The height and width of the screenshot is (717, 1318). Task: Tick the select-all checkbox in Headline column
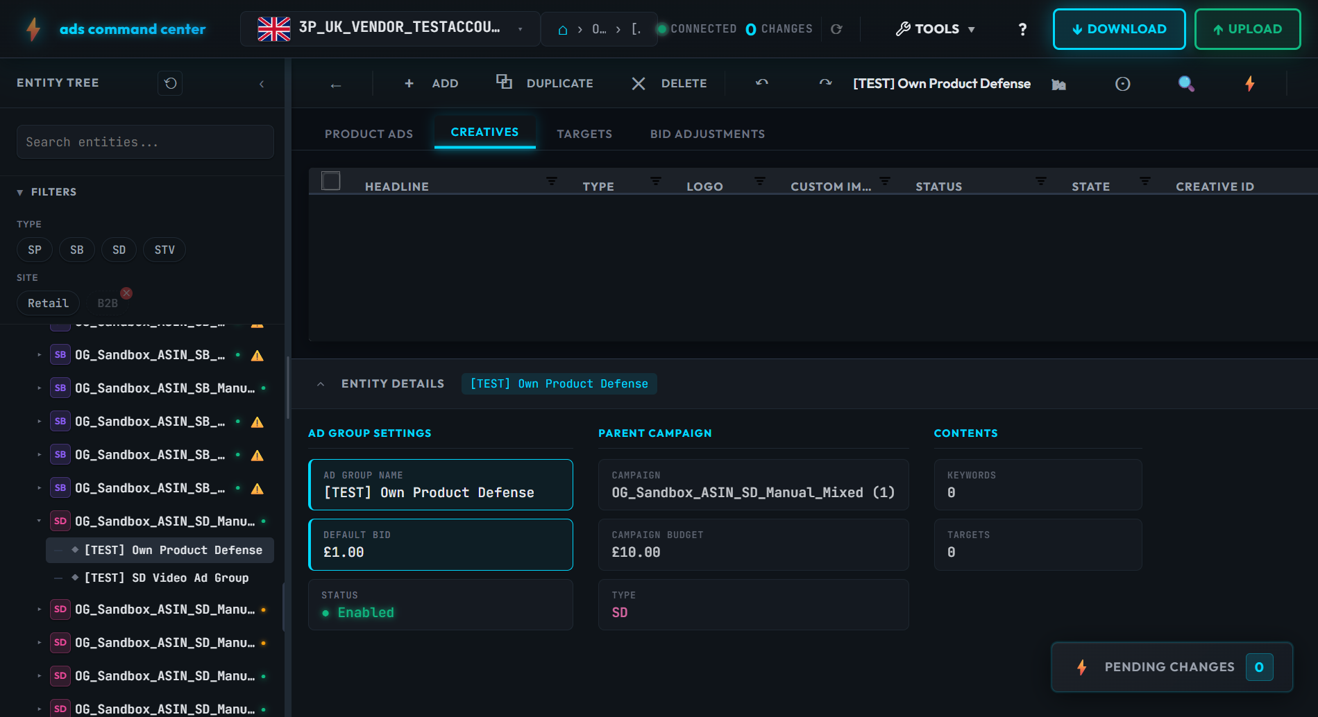(x=331, y=181)
